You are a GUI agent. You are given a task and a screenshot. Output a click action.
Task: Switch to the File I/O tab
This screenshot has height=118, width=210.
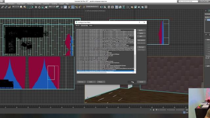point(77,26)
